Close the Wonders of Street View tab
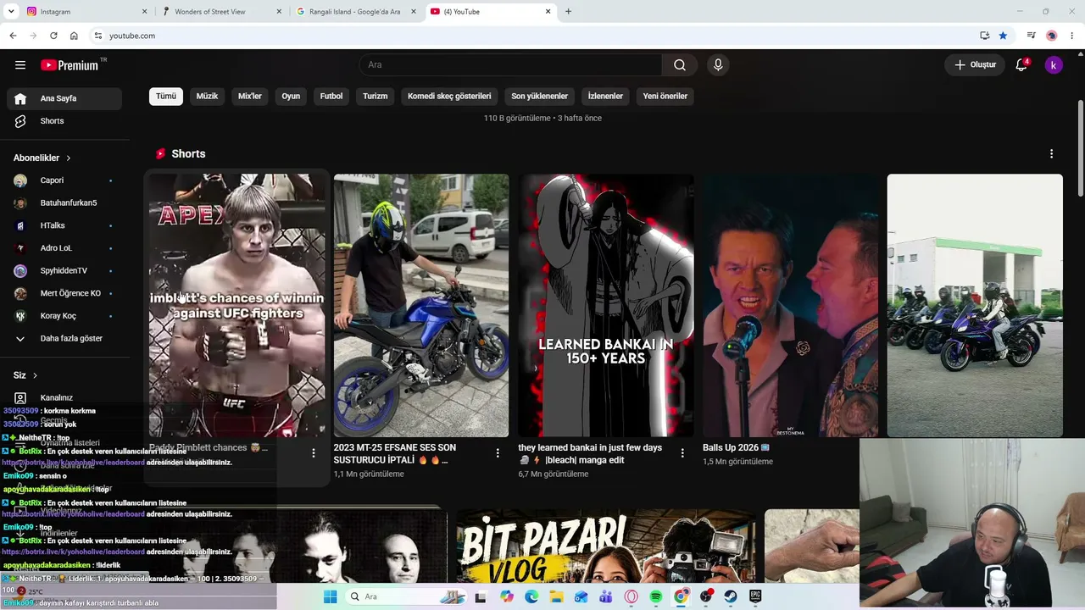1085x610 pixels. 279,12
